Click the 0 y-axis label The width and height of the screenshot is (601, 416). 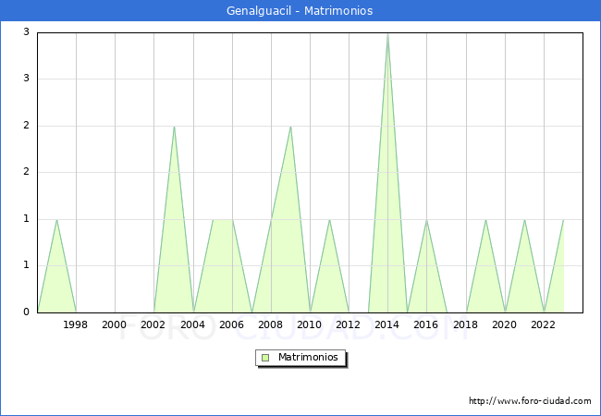(x=27, y=312)
